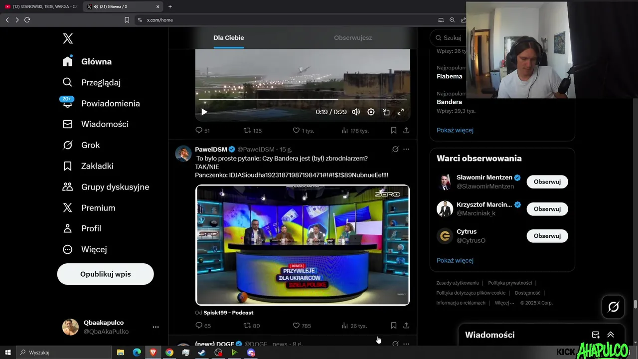Repost the video post with 125 reposts
Image resolution: width=638 pixels, height=359 pixels.
click(252, 131)
